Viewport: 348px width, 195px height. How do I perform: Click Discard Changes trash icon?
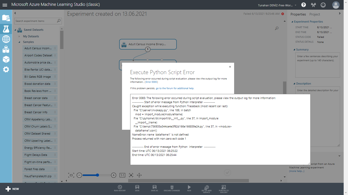172,188
